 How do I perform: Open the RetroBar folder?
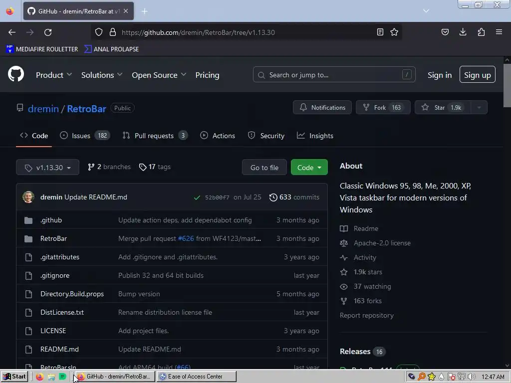53,238
